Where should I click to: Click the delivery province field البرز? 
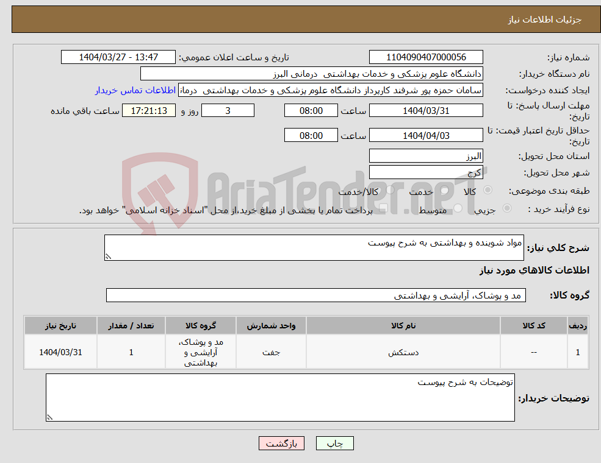tap(426, 156)
